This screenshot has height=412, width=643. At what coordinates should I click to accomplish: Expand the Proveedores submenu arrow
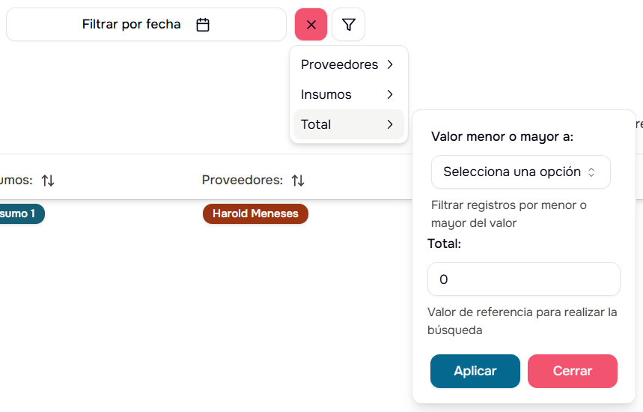click(390, 64)
